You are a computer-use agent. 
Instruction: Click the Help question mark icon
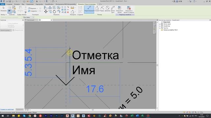pos(194,1)
